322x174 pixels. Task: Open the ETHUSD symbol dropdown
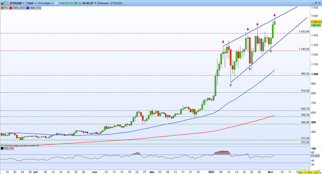[17, 3]
